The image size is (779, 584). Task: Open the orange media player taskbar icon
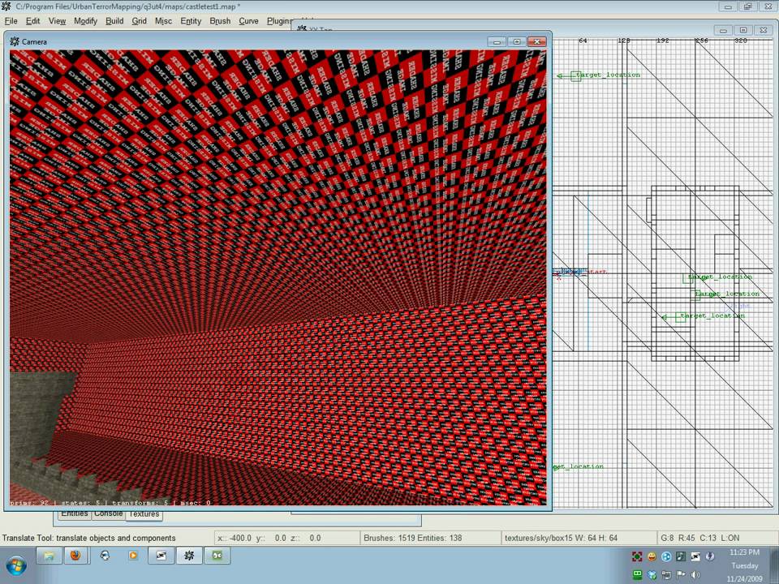click(132, 556)
